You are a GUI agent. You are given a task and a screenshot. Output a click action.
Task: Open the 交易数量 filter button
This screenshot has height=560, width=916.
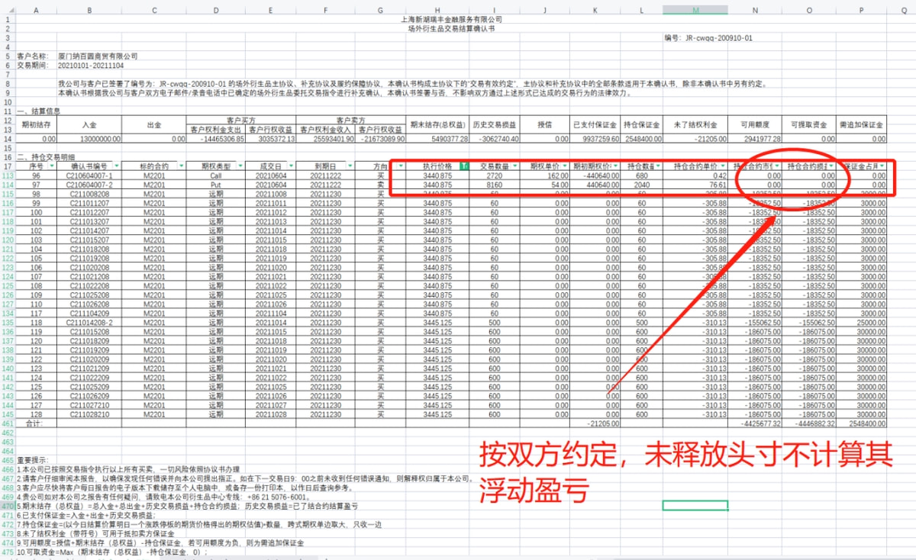[515, 166]
